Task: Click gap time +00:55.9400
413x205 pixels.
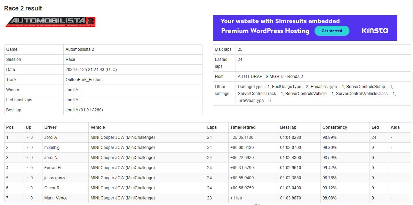Action: click(242, 178)
